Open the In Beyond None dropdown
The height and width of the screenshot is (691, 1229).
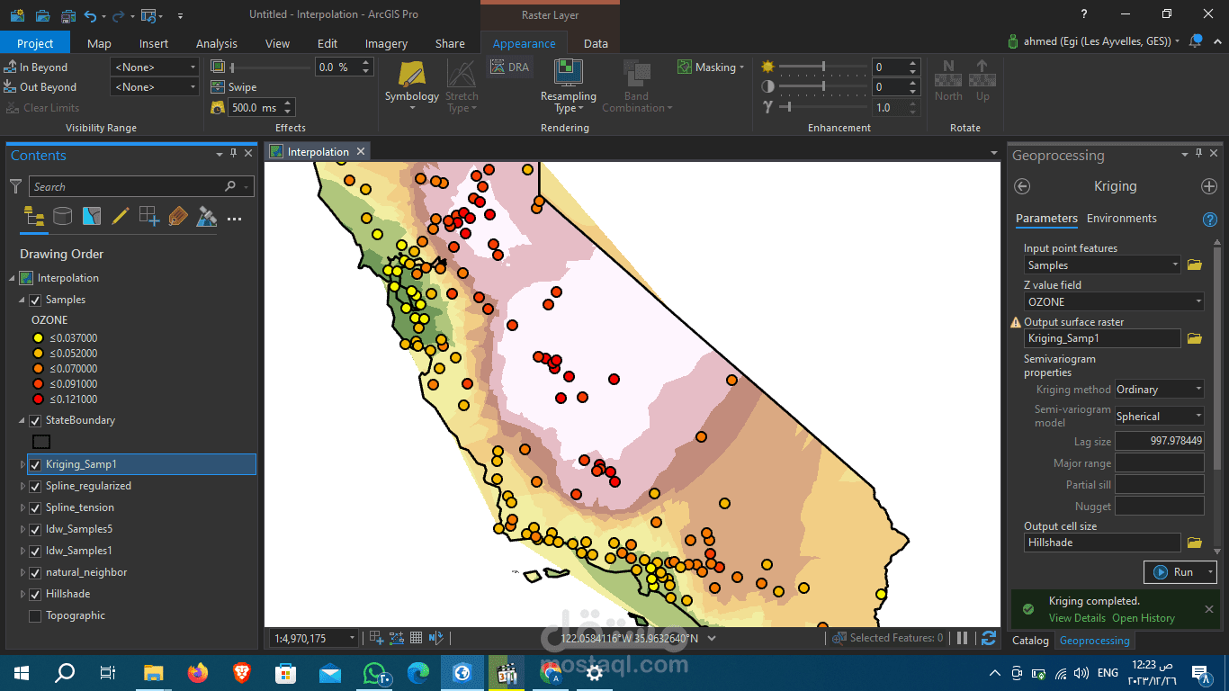154,67
